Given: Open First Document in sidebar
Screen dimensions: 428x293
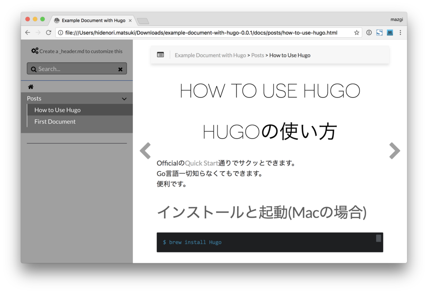Looking at the screenshot, I should tap(80, 121).
